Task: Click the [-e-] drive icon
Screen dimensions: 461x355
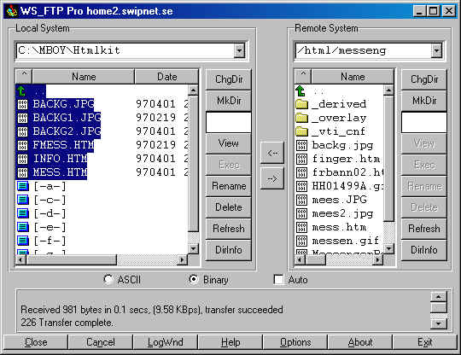Action: coord(23,227)
